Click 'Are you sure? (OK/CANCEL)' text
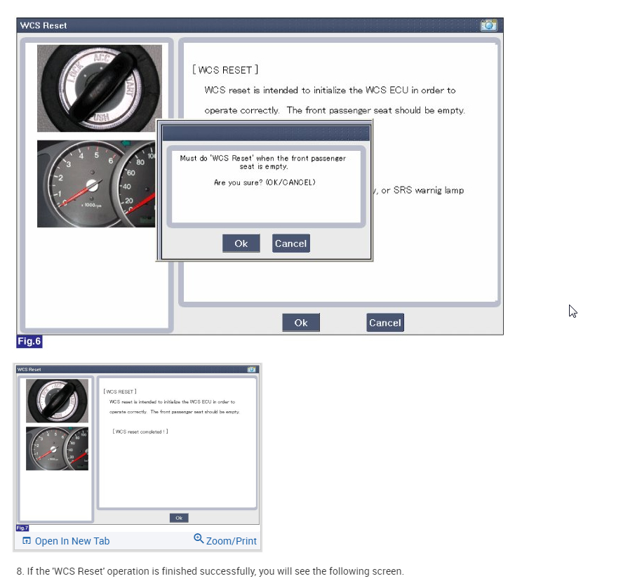642x588 pixels. click(x=265, y=182)
